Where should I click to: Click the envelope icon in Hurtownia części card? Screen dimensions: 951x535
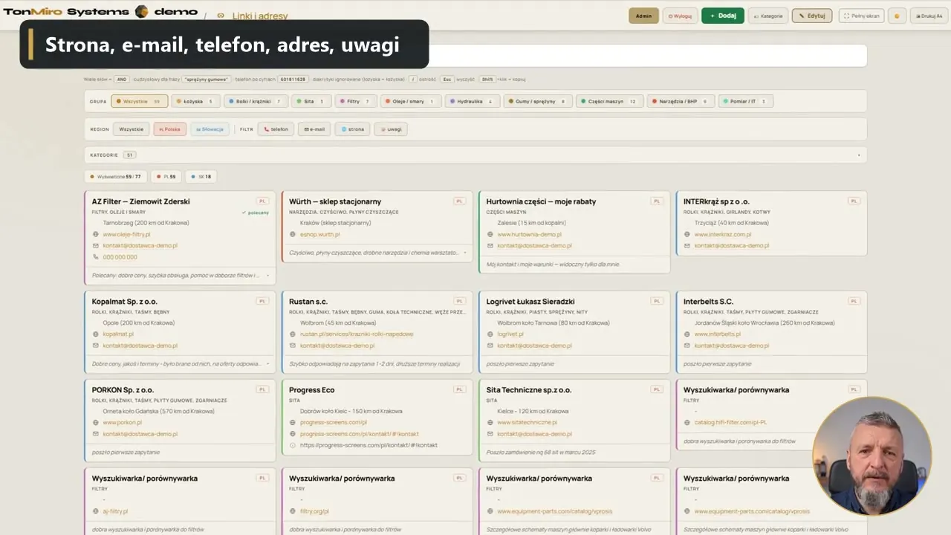(x=490, y=245)
